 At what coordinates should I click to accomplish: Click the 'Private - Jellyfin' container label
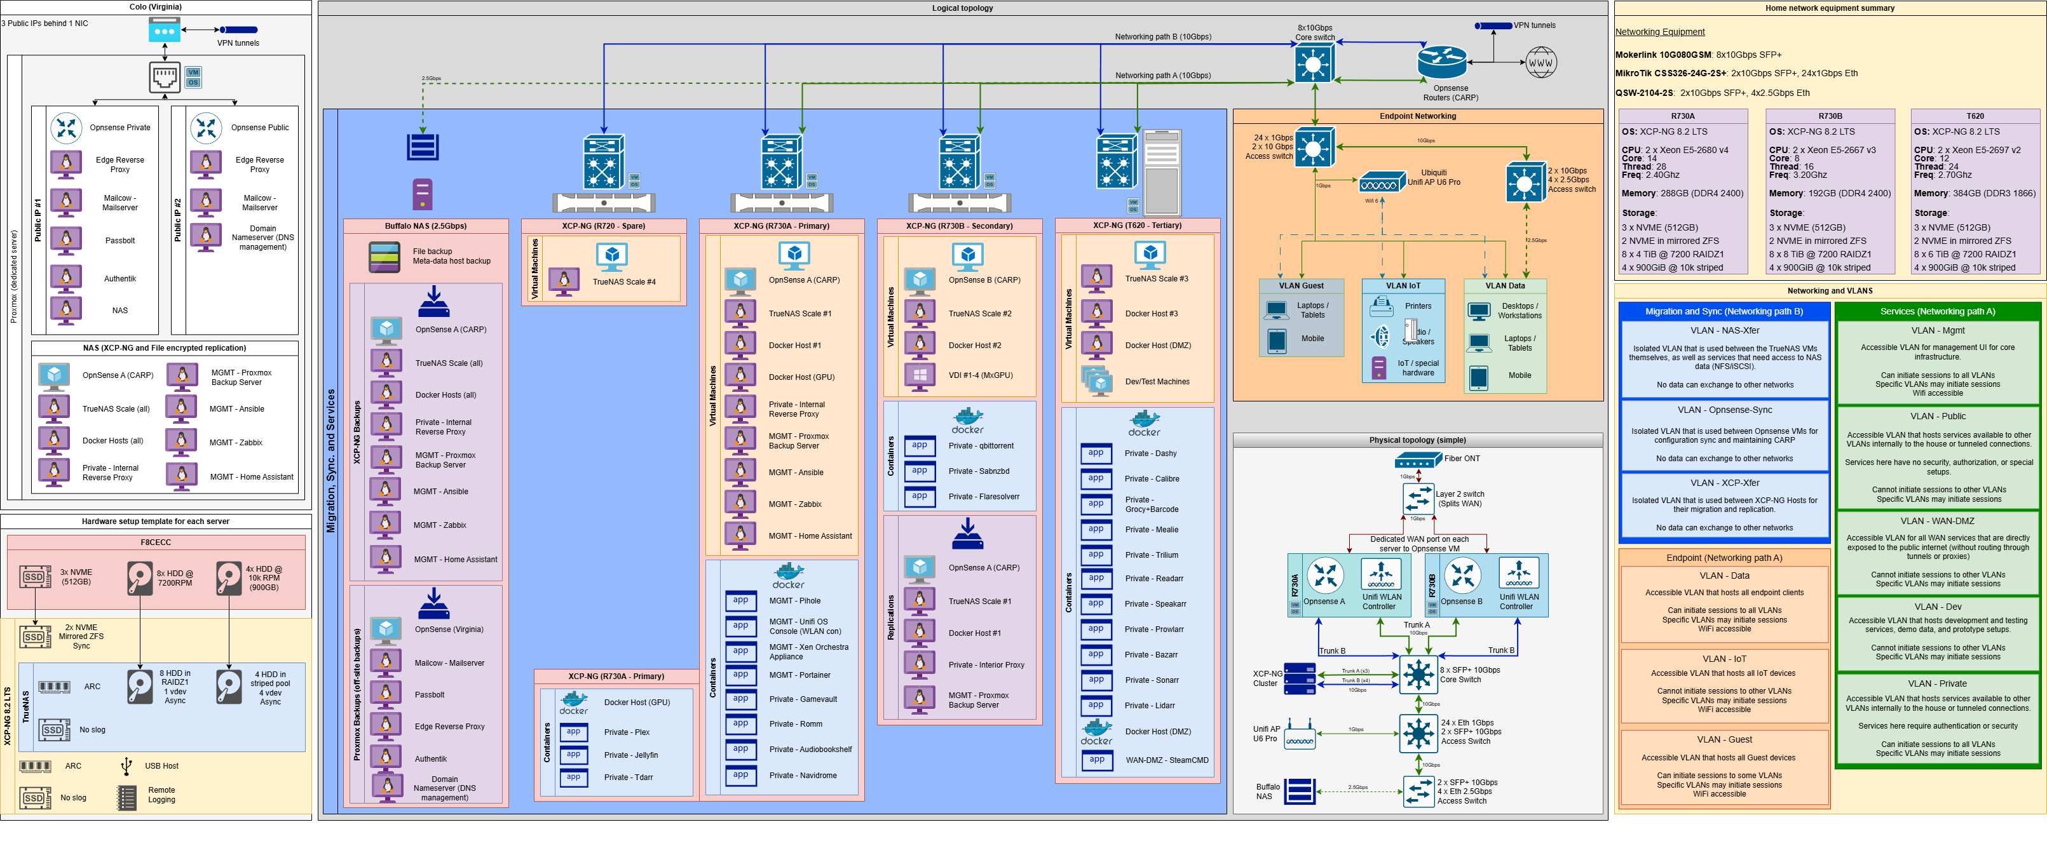630,755
